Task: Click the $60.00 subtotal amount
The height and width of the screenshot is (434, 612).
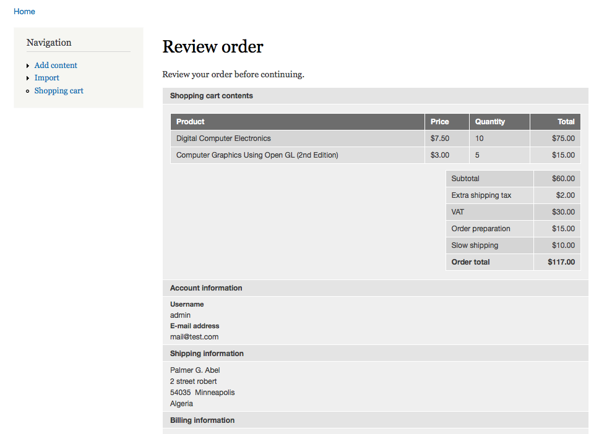Action: click(x=563, y=179)
